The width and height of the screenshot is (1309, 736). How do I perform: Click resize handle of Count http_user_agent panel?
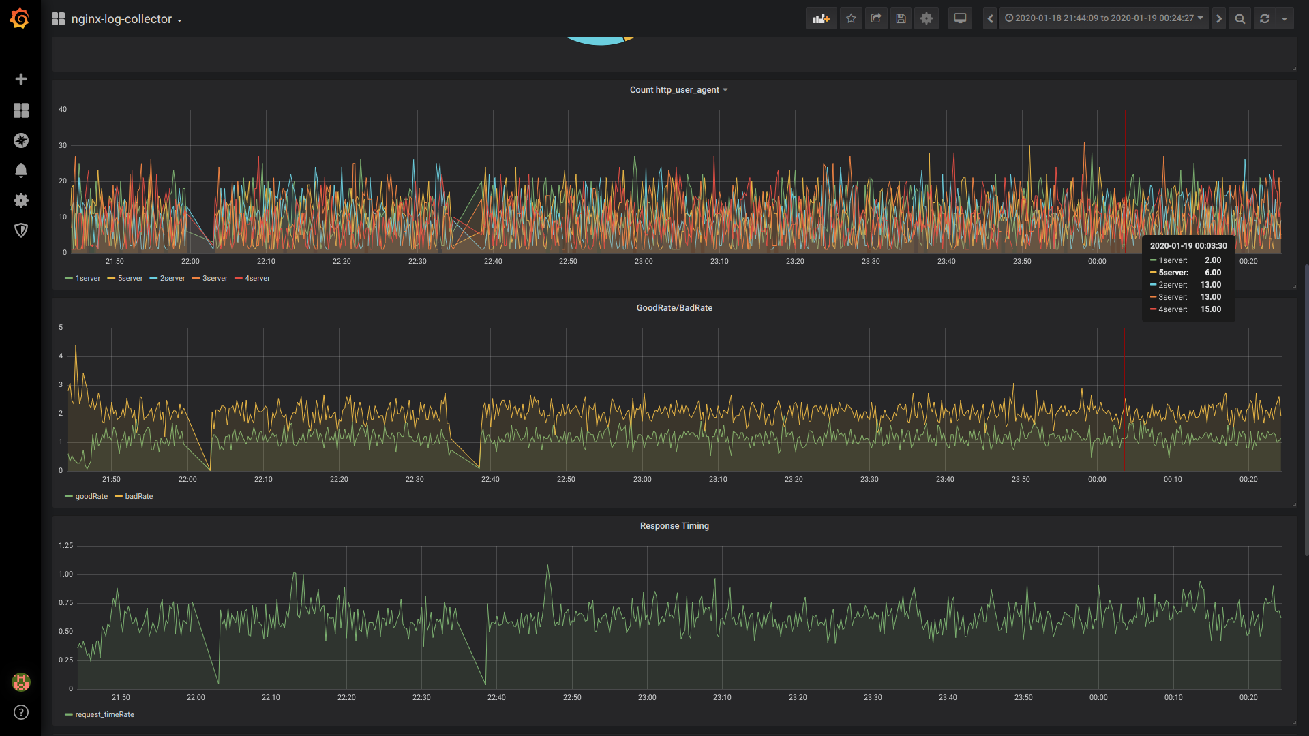pos(1294,286)
